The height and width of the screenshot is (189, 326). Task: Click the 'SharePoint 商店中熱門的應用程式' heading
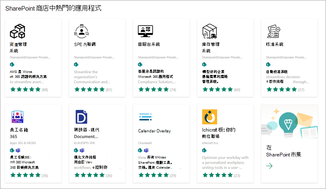tap(53, 8)
